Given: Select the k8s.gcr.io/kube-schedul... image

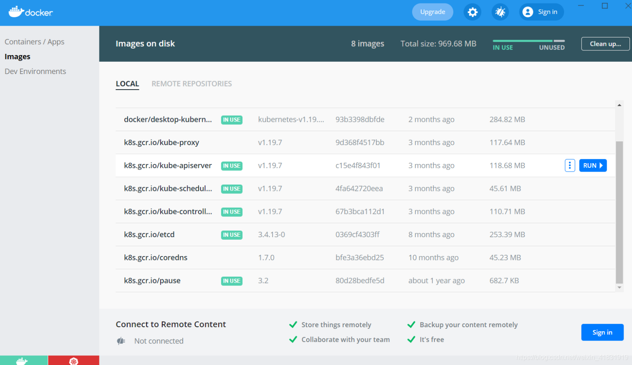Looking at the screenshot, I should (x=168, y=189).
